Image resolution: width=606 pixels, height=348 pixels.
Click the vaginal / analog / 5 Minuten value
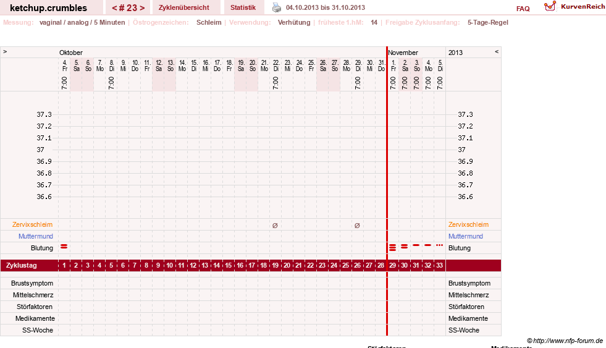click(x=82, y=22)
